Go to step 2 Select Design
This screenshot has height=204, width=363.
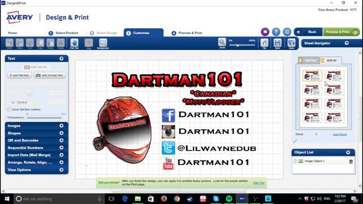(x=103, y=33)
